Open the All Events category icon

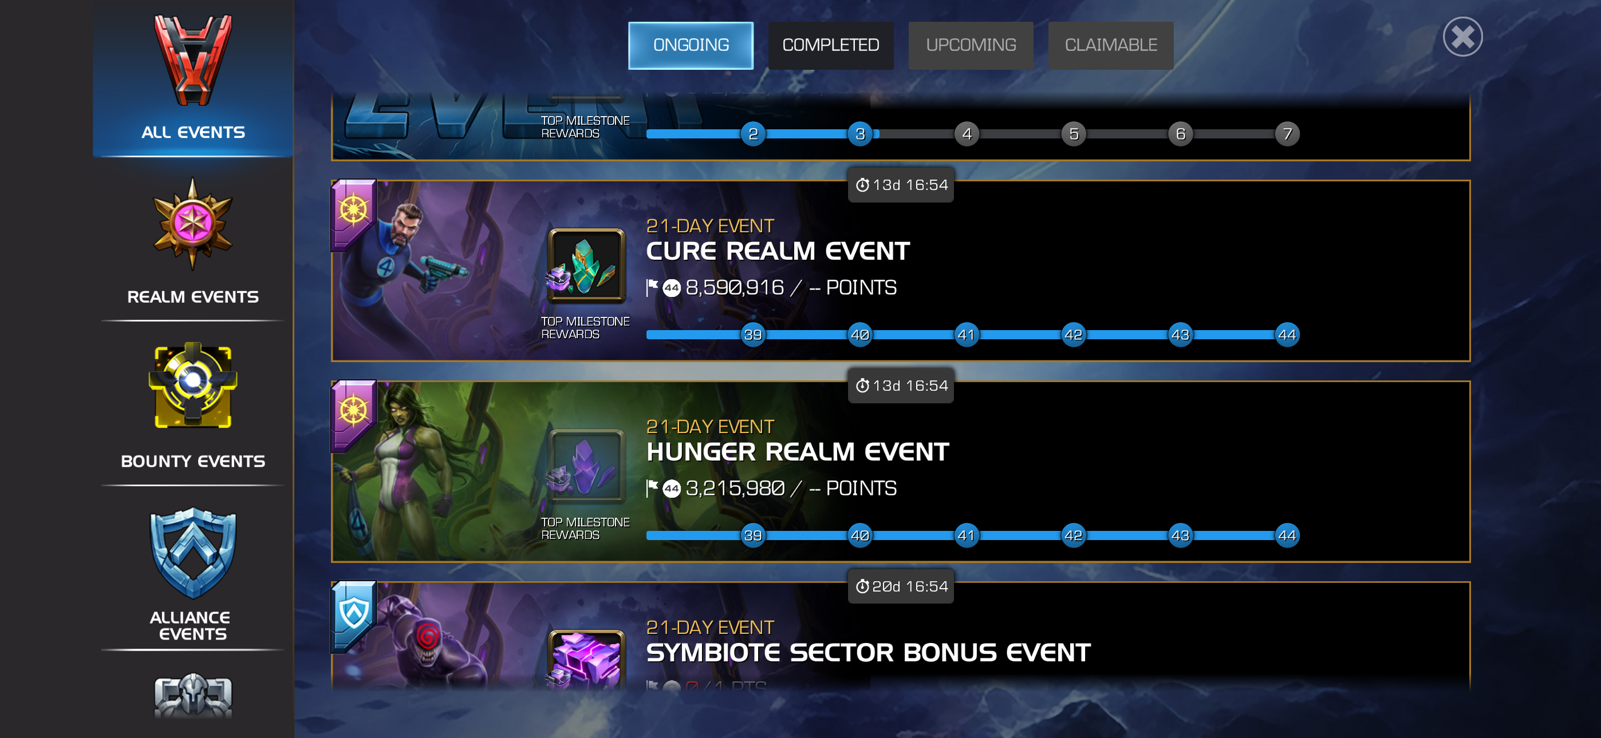[x=192, y=60]
